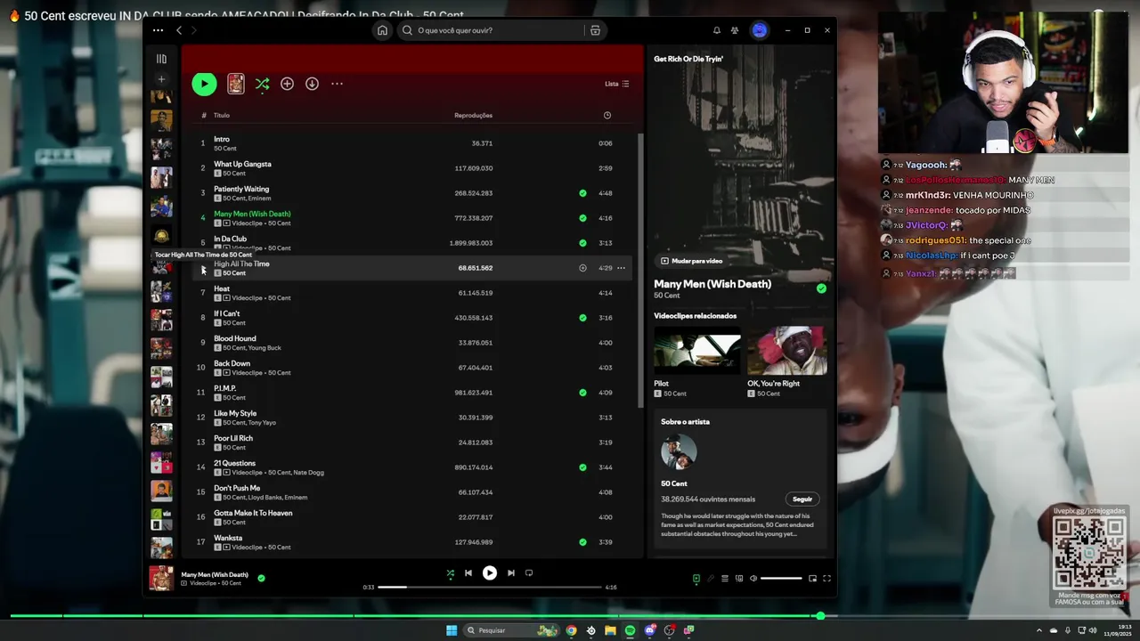The image size is (1140, 641).
Task: Toggle saved checkmark for In Da Club
Action: tap(582, 243)
